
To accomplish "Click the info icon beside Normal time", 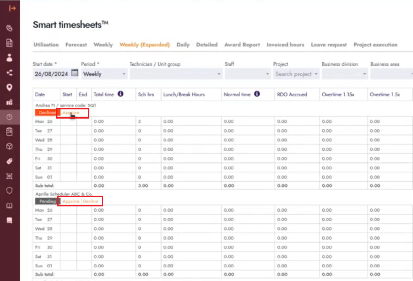I will point(257,94).
